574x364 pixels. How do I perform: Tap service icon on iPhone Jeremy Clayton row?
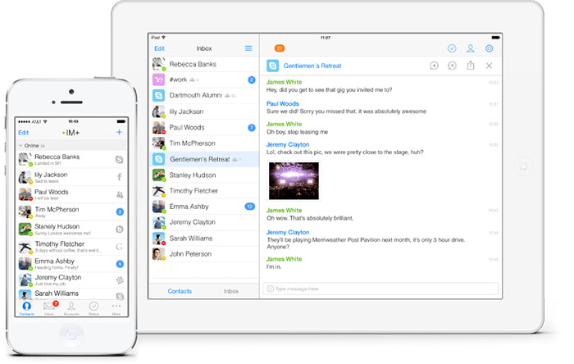tap(120, 280)
